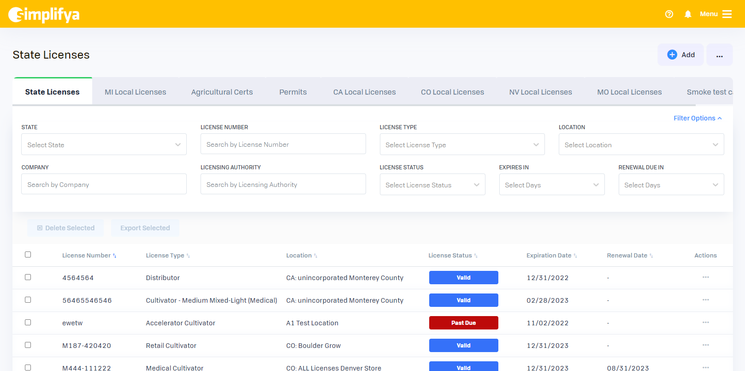
Task: Switch to the Agricultural Certs tab
Action: pyautogui.click(x=222, y=92)
